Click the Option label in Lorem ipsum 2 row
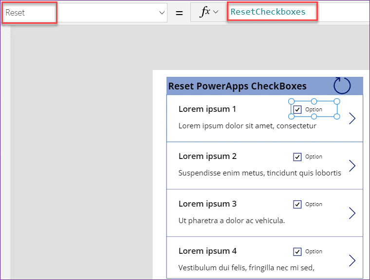The image size is (370, 280). click(x=314, y=157)
